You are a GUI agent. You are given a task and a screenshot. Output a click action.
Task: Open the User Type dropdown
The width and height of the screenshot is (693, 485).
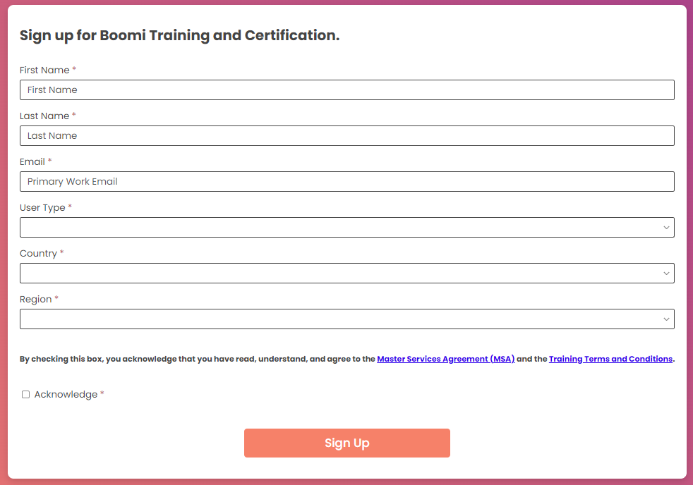point(347,227)
